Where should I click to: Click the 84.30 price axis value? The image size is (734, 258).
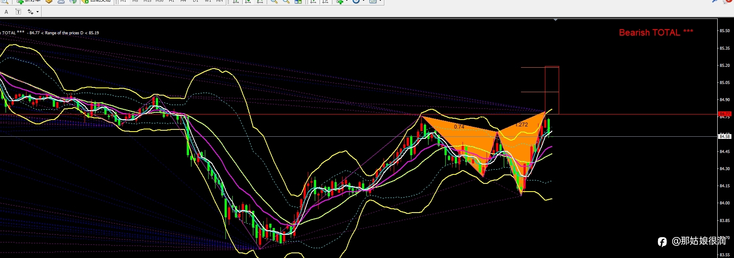[x=725, y=169]
